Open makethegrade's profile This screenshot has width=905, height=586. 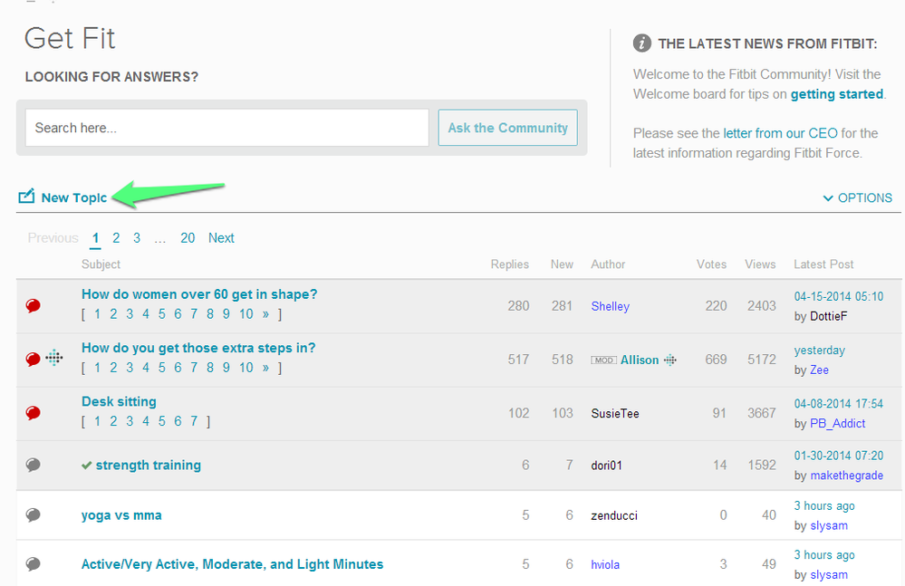(x=847, y=476)
